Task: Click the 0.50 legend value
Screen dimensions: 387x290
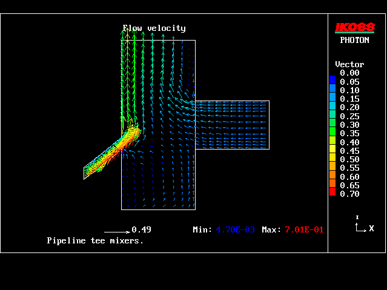Action: [349, 159]
